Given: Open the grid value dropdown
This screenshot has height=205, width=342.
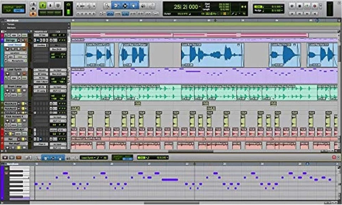Looking at the screenshot, I should pyautogui.click(x=281, y=6).
